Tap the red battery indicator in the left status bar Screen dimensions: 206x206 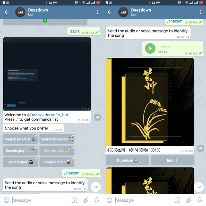(x=98, y=3)
